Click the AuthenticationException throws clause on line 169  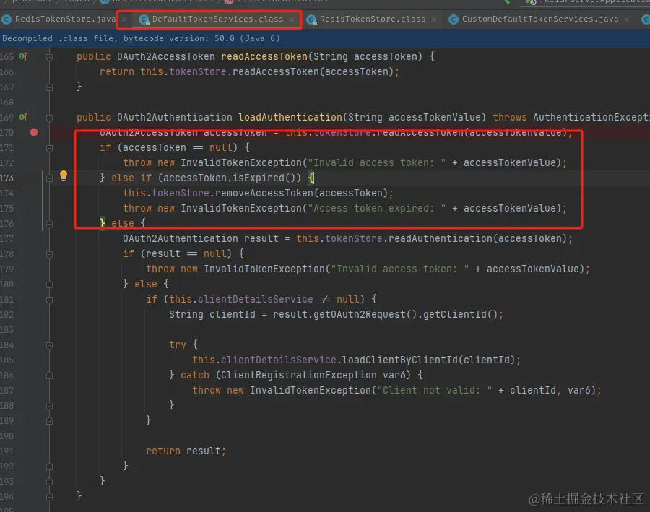pyautogui.click(x=591, y=117)
